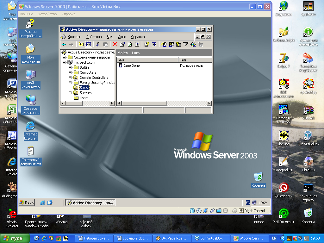Open the Окно menu
324x243 pixels.
(122, 37)
